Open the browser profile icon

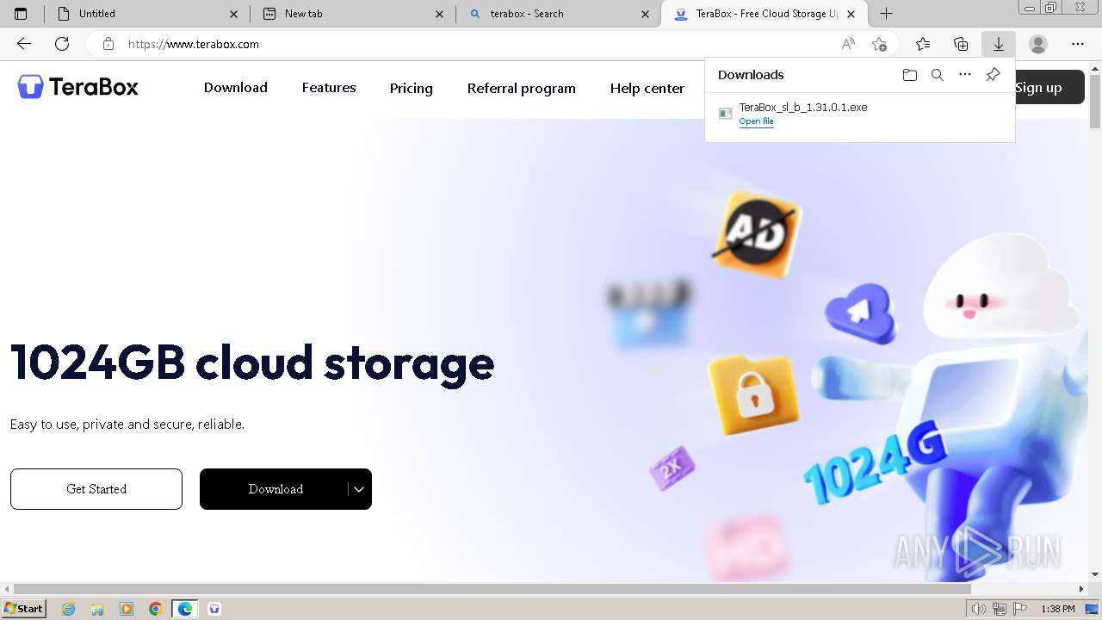[1038, 44]
